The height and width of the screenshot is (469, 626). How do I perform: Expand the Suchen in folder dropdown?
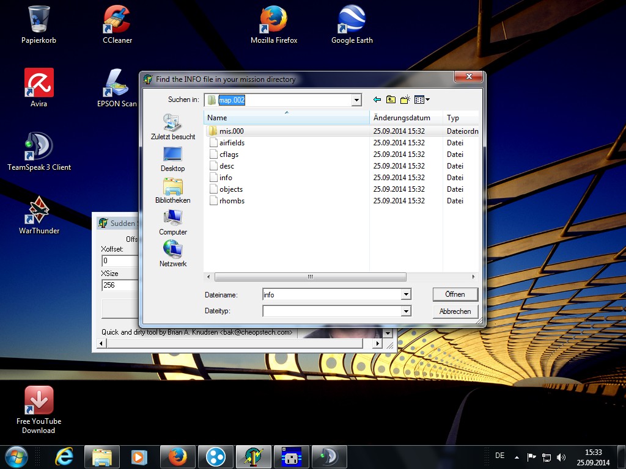356,100
